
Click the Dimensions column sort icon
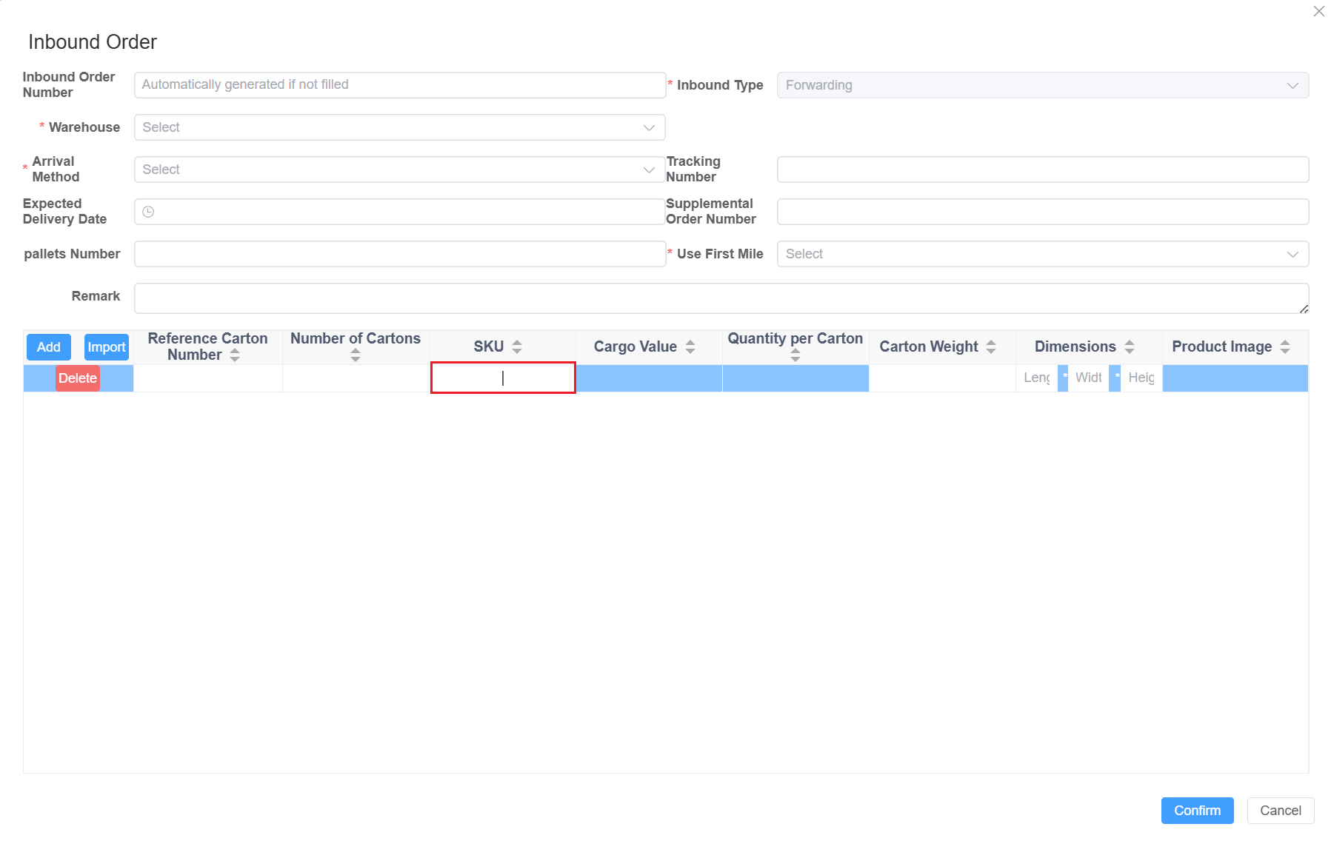1130,346
